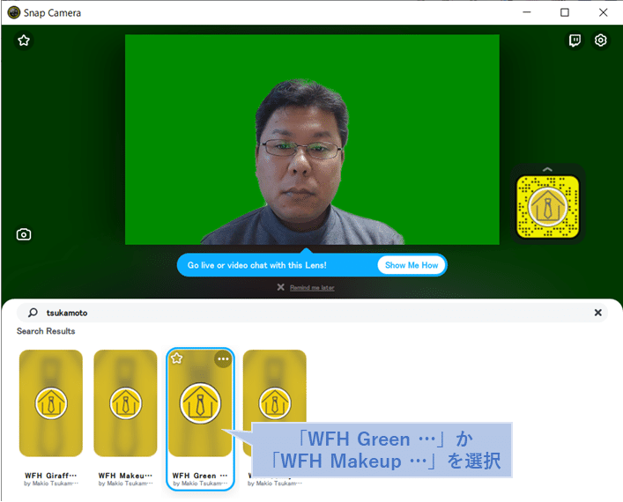Select the WFH Makeu lens thumbnail
Viewport: 623px width, 502px height.
pos(125,403)
